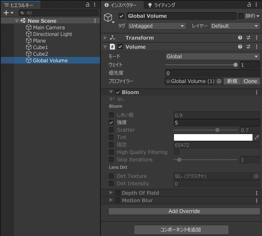Edit the Global Volume name field
Image resolution: width=262 pixels, height=236 pixels.
point(182,16)
